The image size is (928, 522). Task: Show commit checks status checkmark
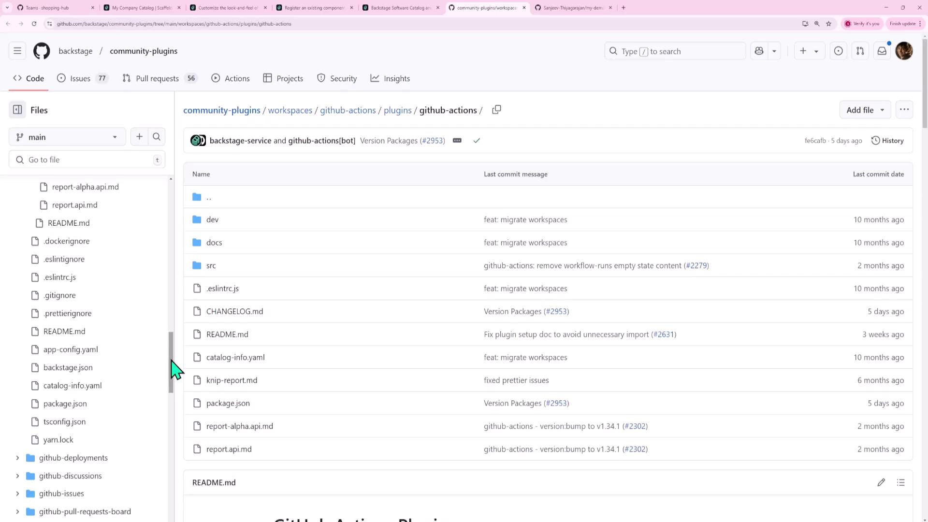[x=477, y=141]
